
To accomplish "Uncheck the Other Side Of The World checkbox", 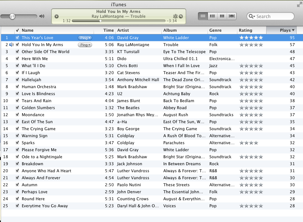I will pos(17,51).
